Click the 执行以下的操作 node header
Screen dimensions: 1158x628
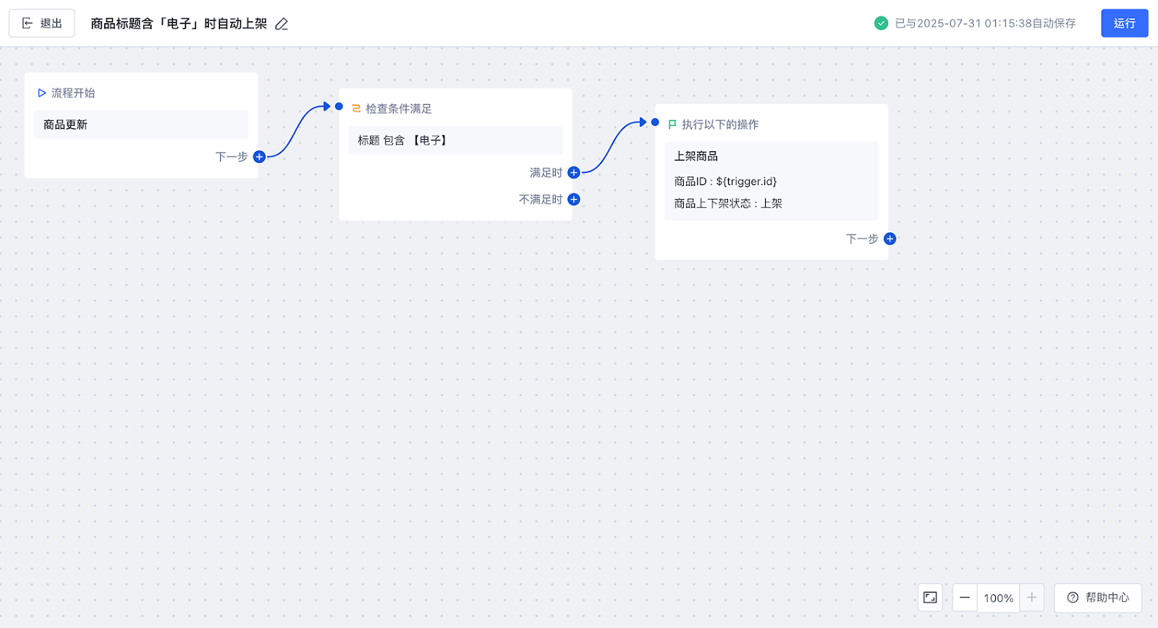[719, 124]
